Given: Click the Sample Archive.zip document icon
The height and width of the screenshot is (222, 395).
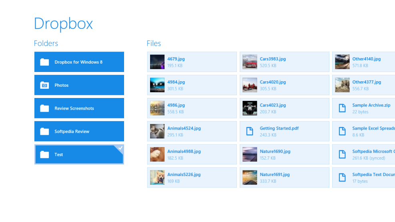Looking at the screenshot, I should coord(342,108).
